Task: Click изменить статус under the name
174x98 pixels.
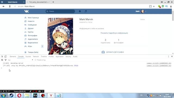Action: coord(86,22)
